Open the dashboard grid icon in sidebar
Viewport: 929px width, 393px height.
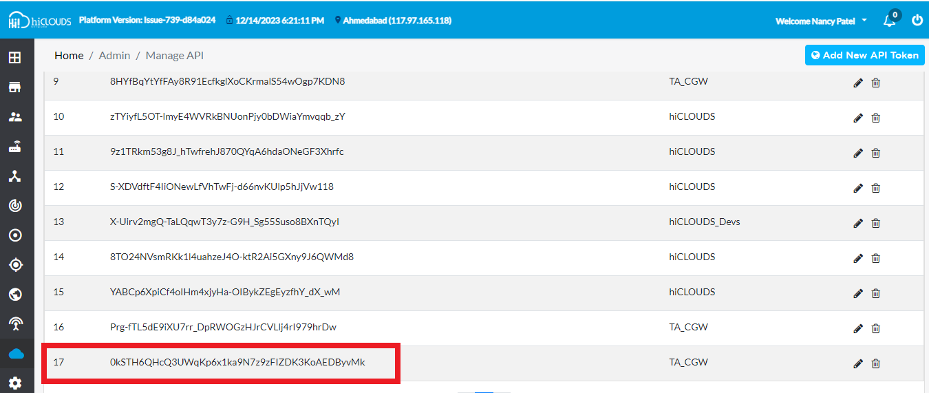(x=14, y=58)
